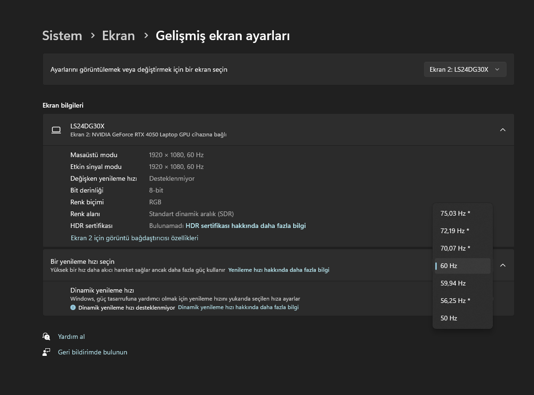
Task: Click Yenileme hızı hakkında daha fazla bilgi link
Action: click(x=279, y=270)
